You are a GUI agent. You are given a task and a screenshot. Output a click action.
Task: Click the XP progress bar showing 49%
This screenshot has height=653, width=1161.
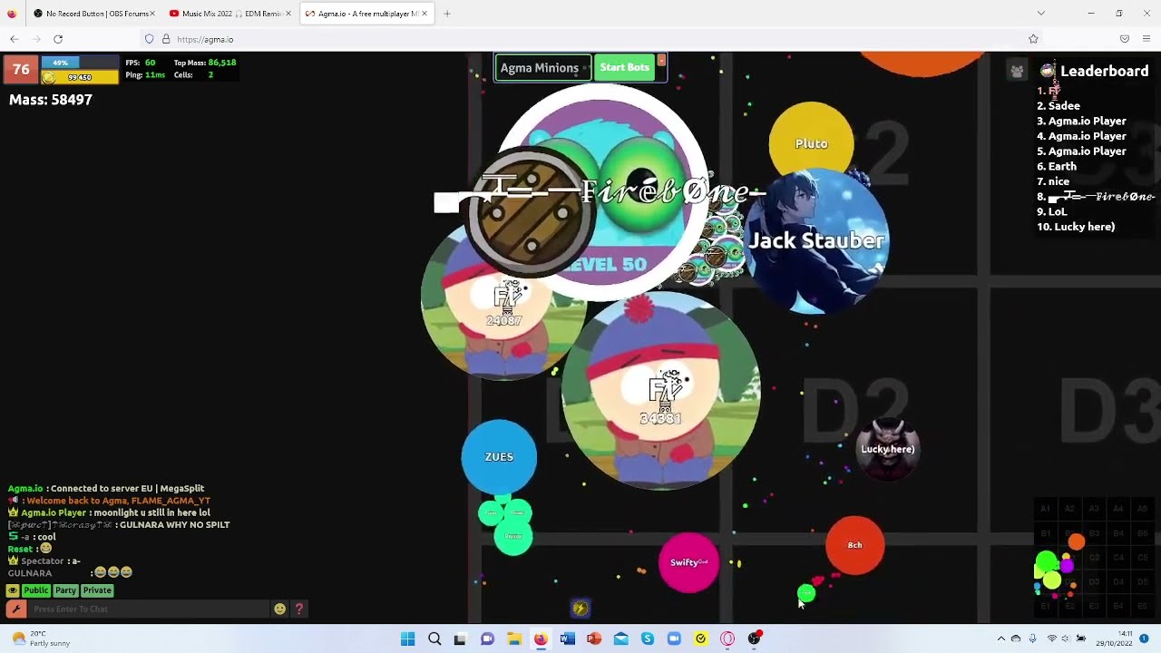click(x=79, y=63)
